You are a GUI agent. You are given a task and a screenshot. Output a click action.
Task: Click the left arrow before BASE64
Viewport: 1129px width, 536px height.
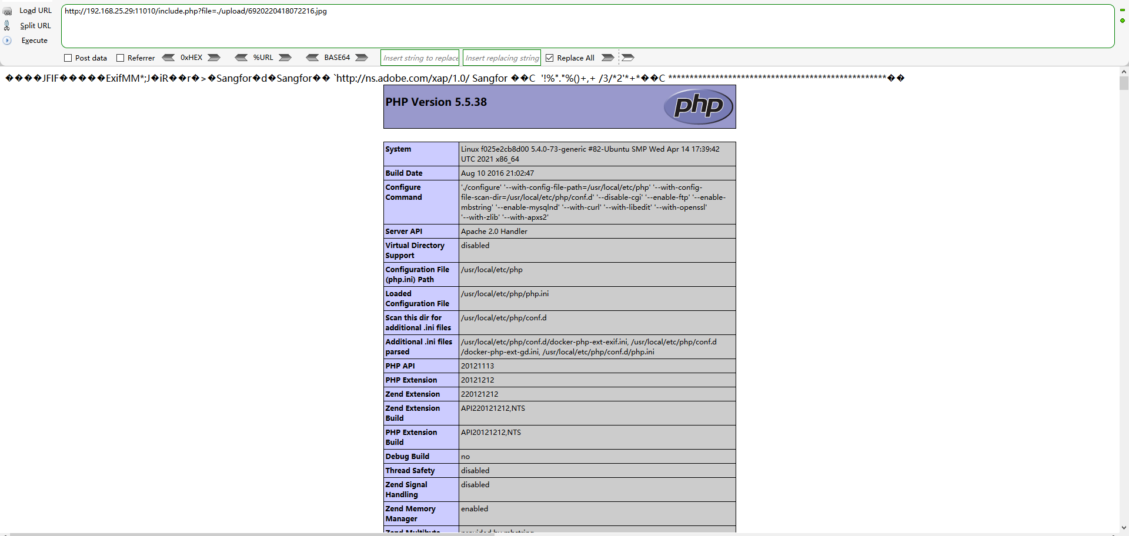[x=312, y=58]
